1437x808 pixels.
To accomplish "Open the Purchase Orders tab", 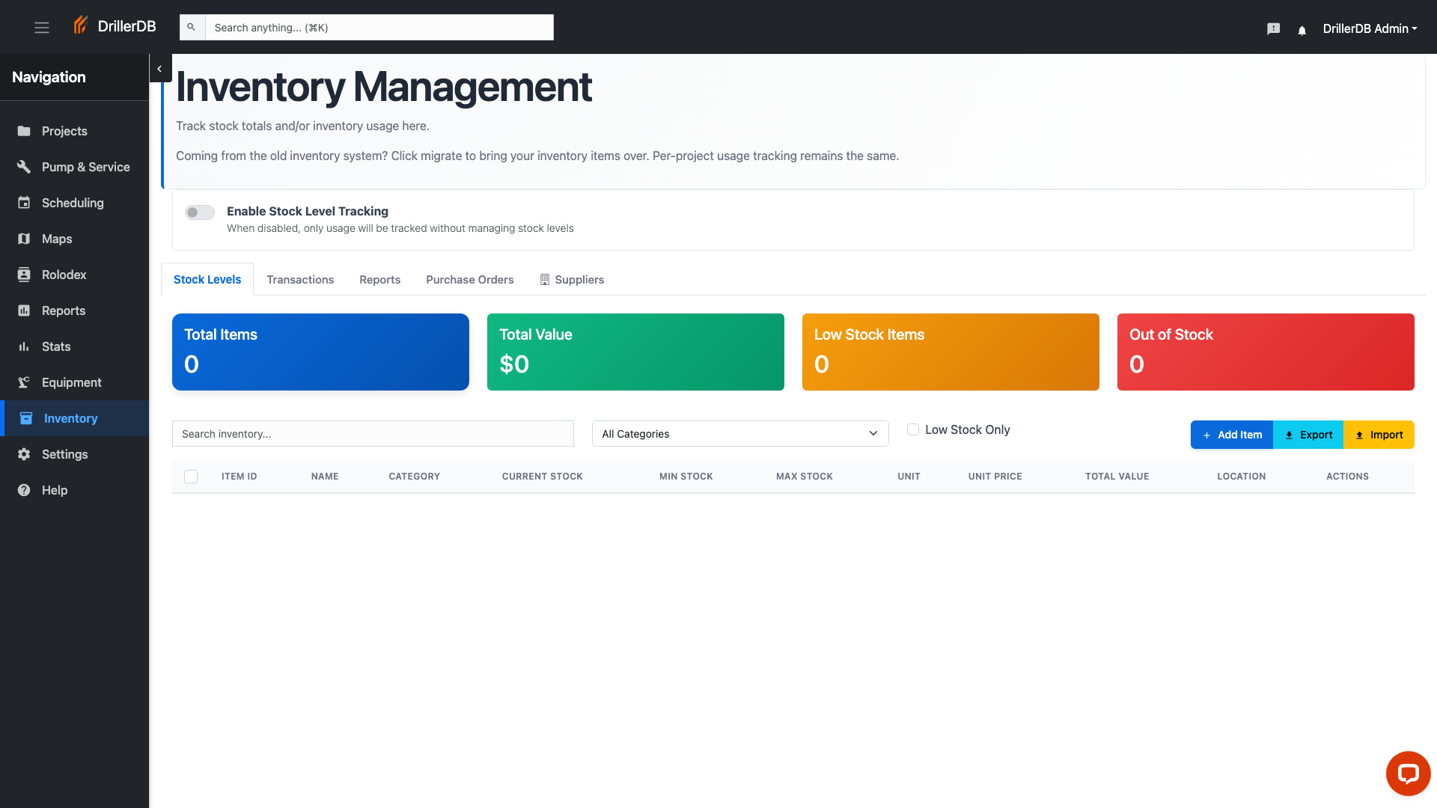I will [469, 280].
